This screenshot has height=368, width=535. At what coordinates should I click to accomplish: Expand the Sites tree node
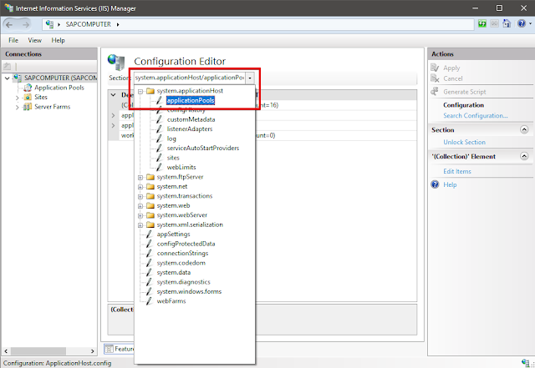[x=17, y=98]
